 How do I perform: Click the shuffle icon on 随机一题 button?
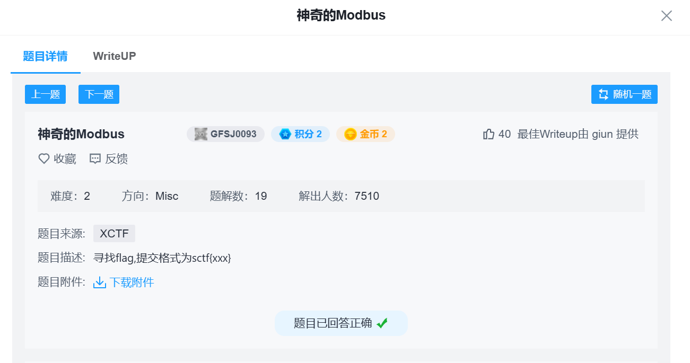coord(603,94)
